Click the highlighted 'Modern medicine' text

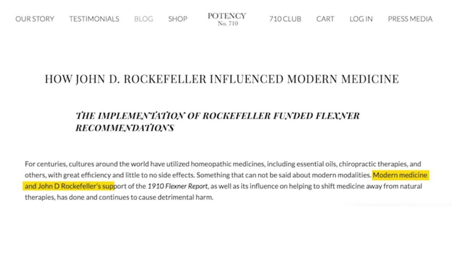pos(400,175)
